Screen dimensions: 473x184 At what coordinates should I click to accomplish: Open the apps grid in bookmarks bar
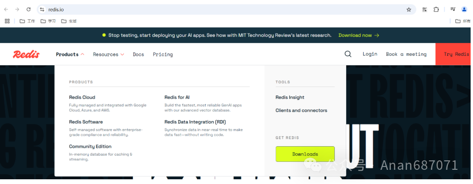(x=7, y=21)
